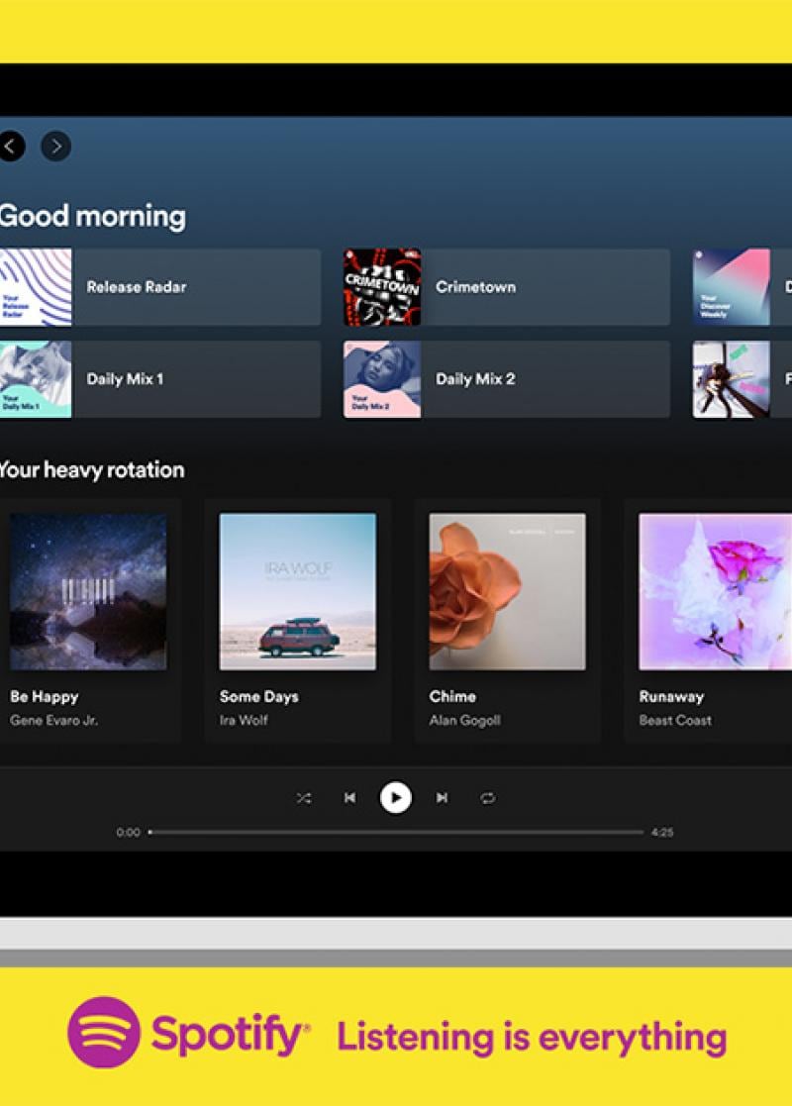Click the song progress bar
This screenshot has width=792, height=1106.
point(396,833)
